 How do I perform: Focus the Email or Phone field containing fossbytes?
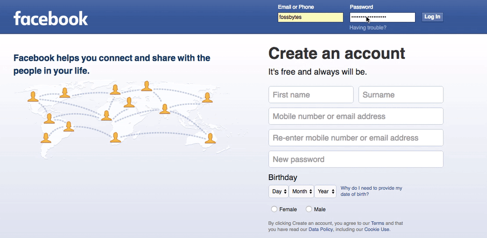[310, 17]
